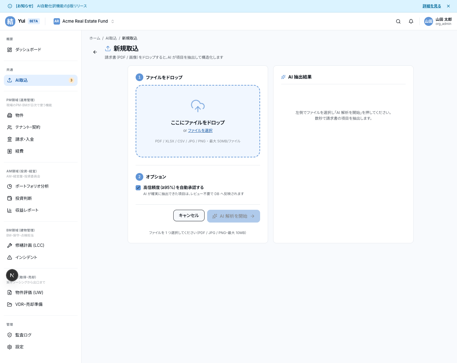Open 投資判断 page
The image size is (457, 363).
pos(41,198)
